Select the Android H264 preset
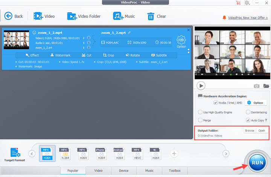This screenshot has height=177, width=271. coord(119,153)
